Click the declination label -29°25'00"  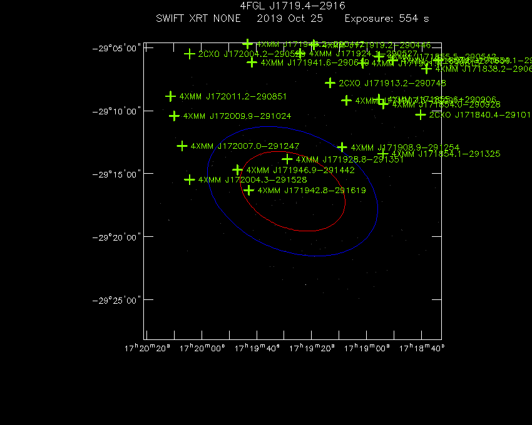116,300
